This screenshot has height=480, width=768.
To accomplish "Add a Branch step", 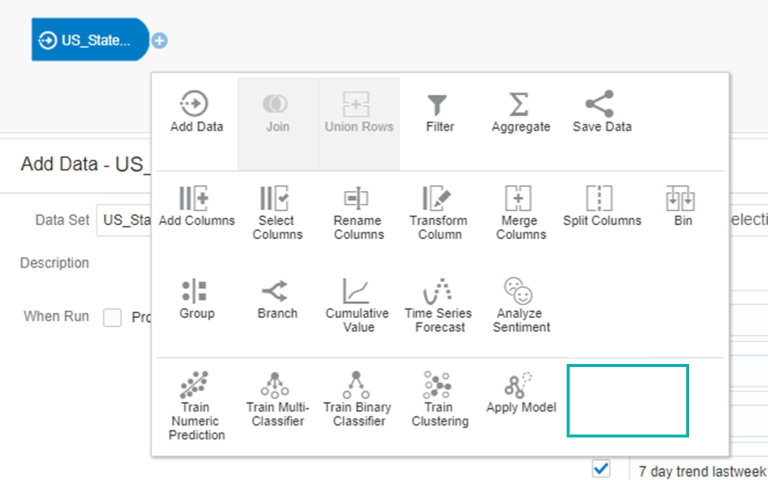I will coord(277,299).
